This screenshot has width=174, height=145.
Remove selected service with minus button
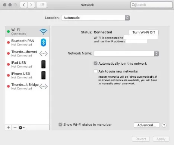tap(15, 128)
